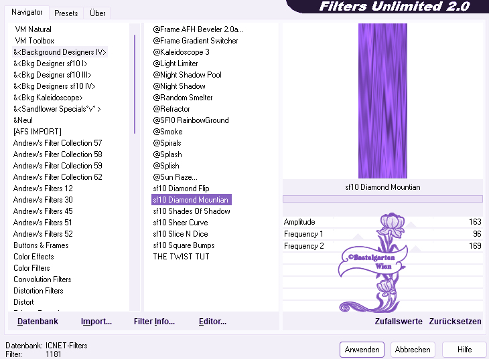
Task: Choose Color Effects category
Action: point(33,257)
